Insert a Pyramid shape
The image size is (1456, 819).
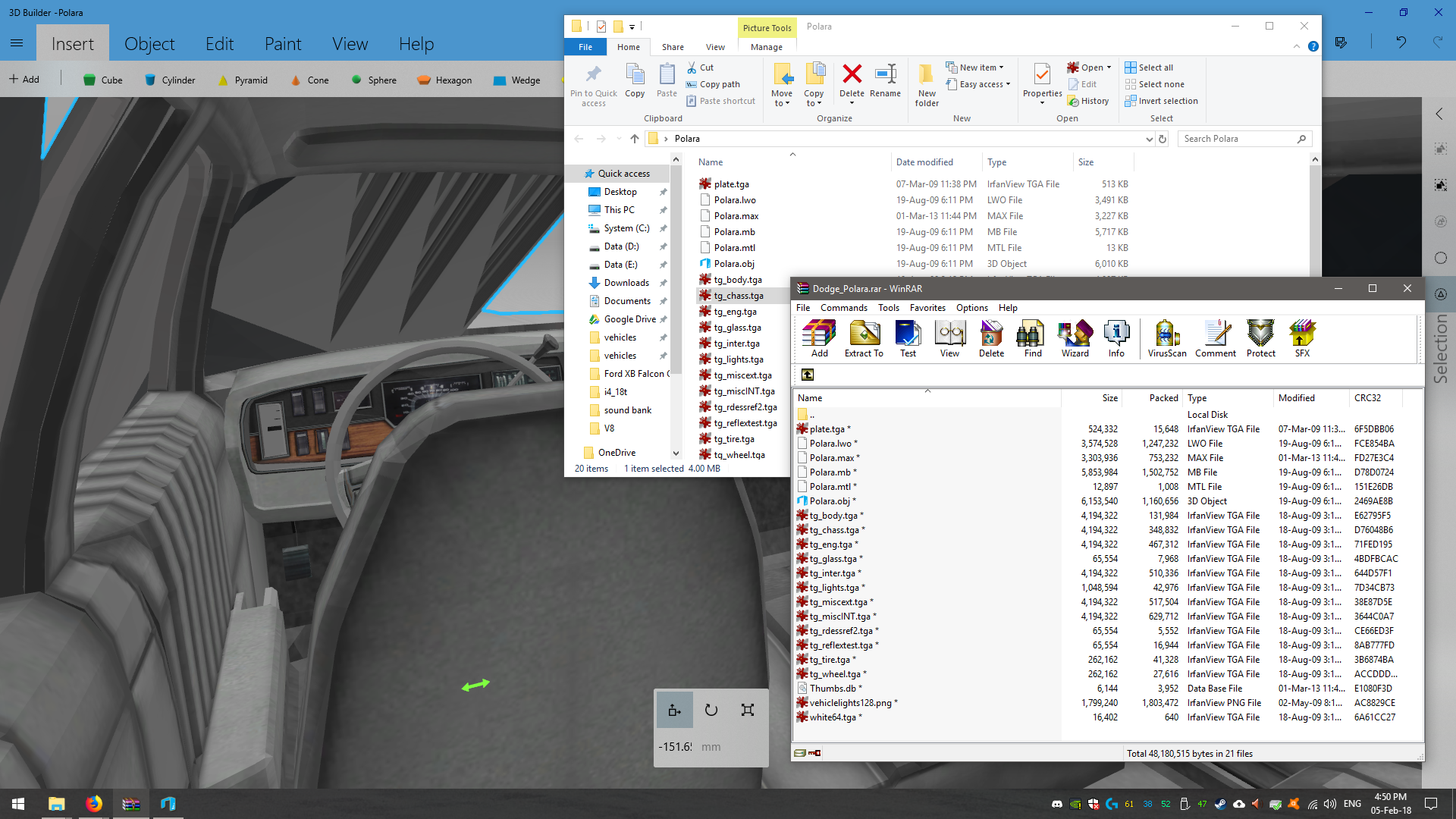coord(243,80)
